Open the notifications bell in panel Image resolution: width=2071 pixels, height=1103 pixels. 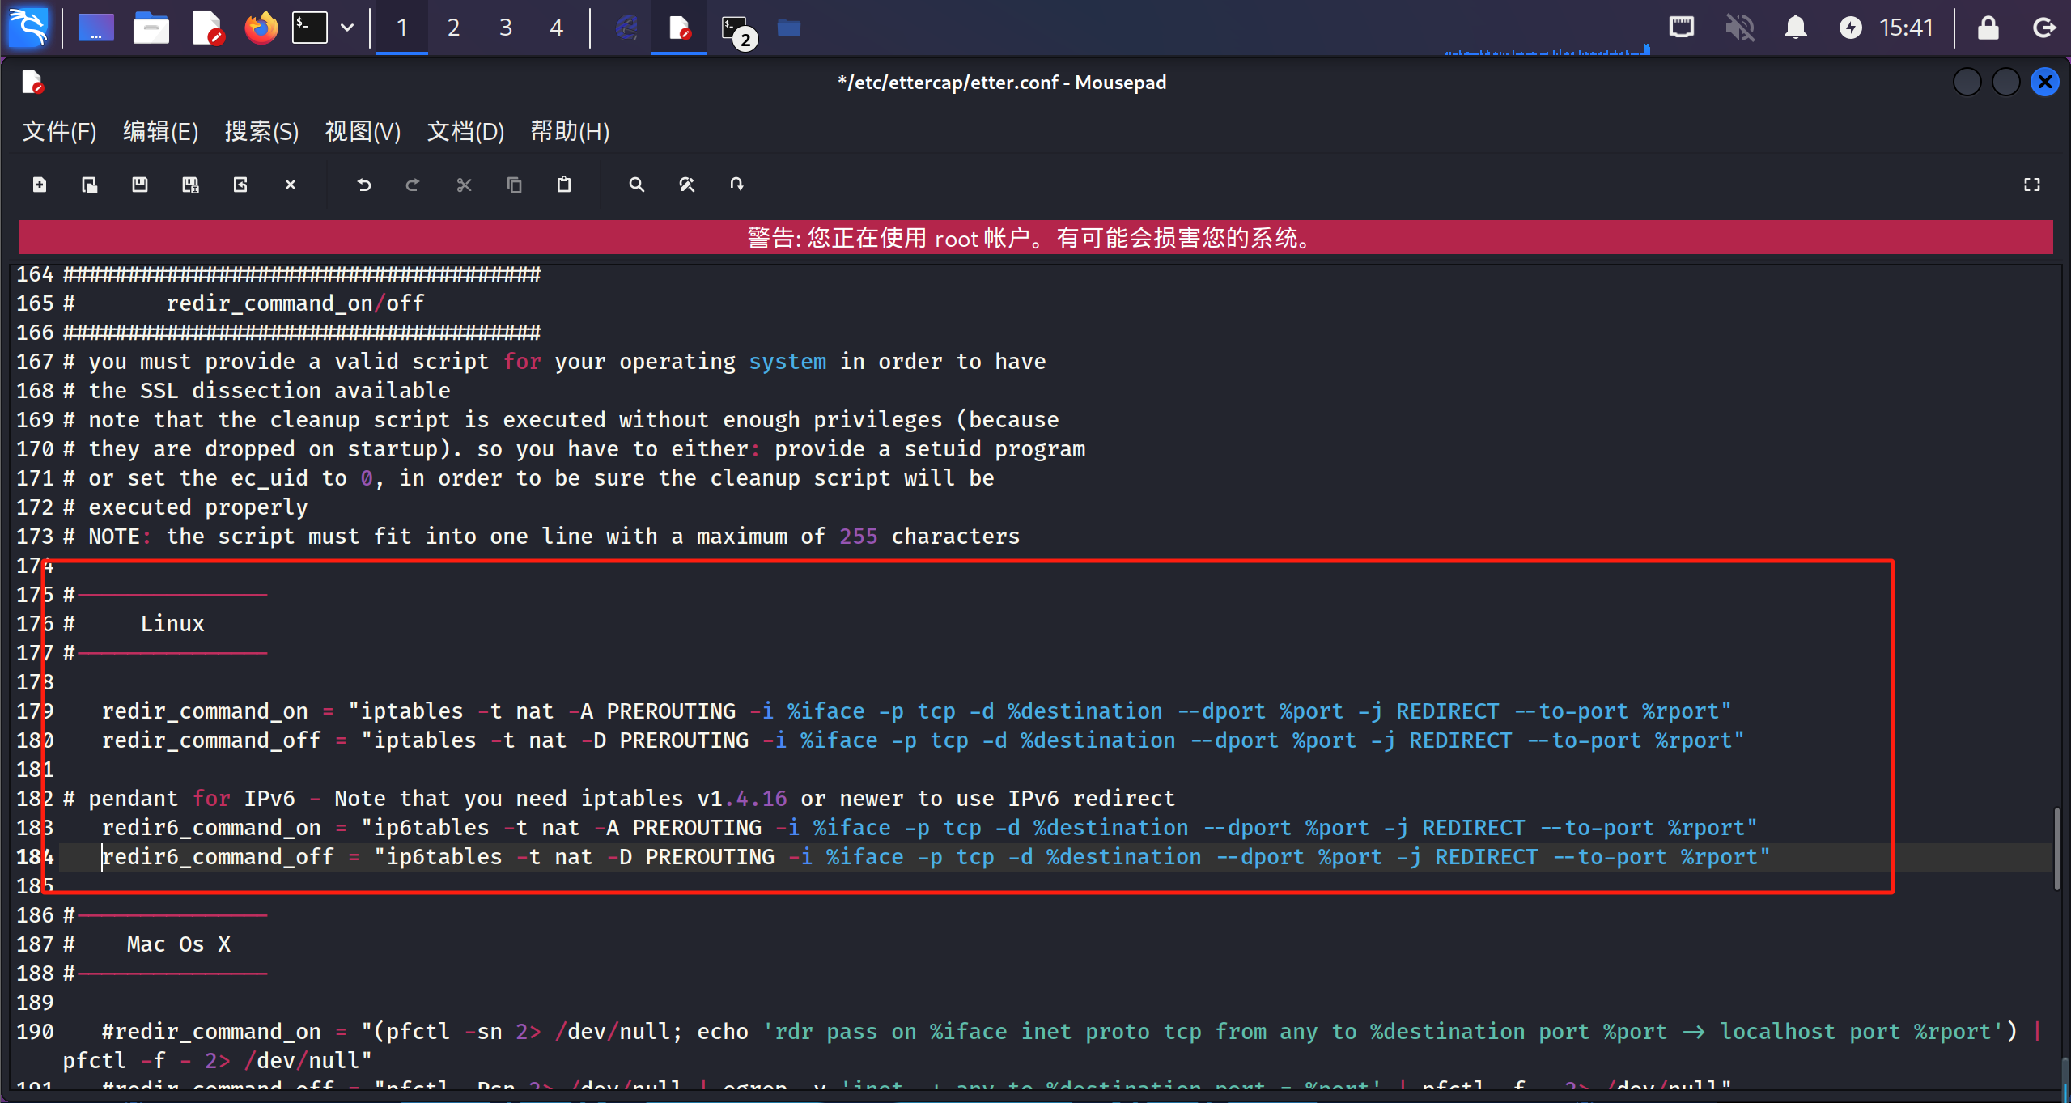pos(1795,28)
